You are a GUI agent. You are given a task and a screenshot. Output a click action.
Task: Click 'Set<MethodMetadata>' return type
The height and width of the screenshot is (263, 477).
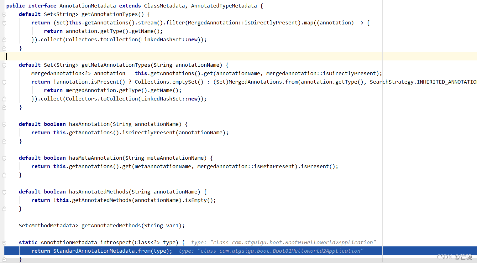(49, 225)
